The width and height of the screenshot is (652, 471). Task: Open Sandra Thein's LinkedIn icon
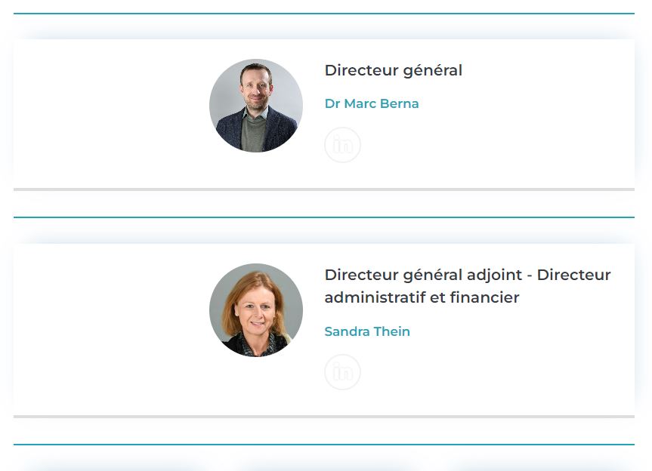[342, 372]
